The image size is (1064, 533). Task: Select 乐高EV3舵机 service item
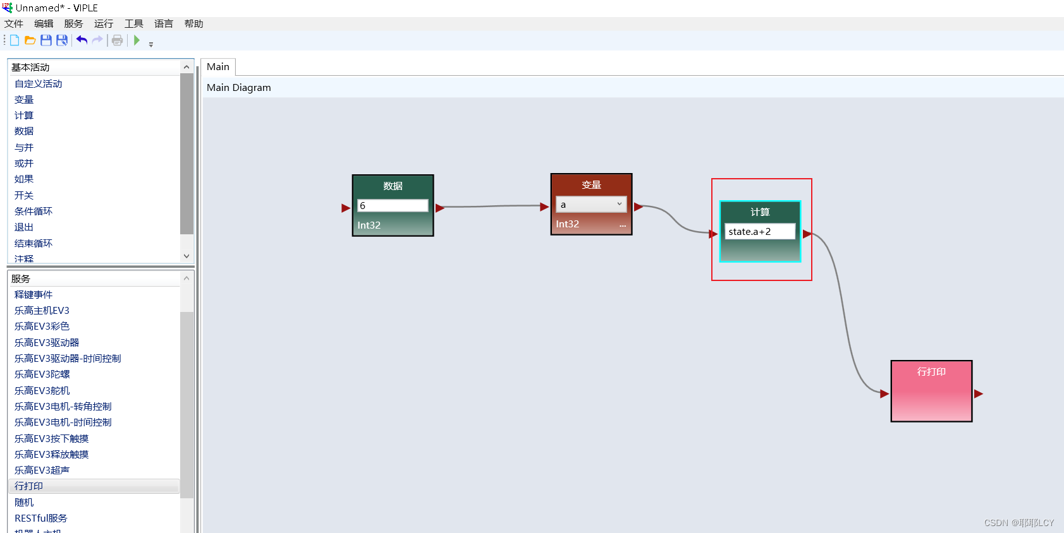[x=42, y=391]
